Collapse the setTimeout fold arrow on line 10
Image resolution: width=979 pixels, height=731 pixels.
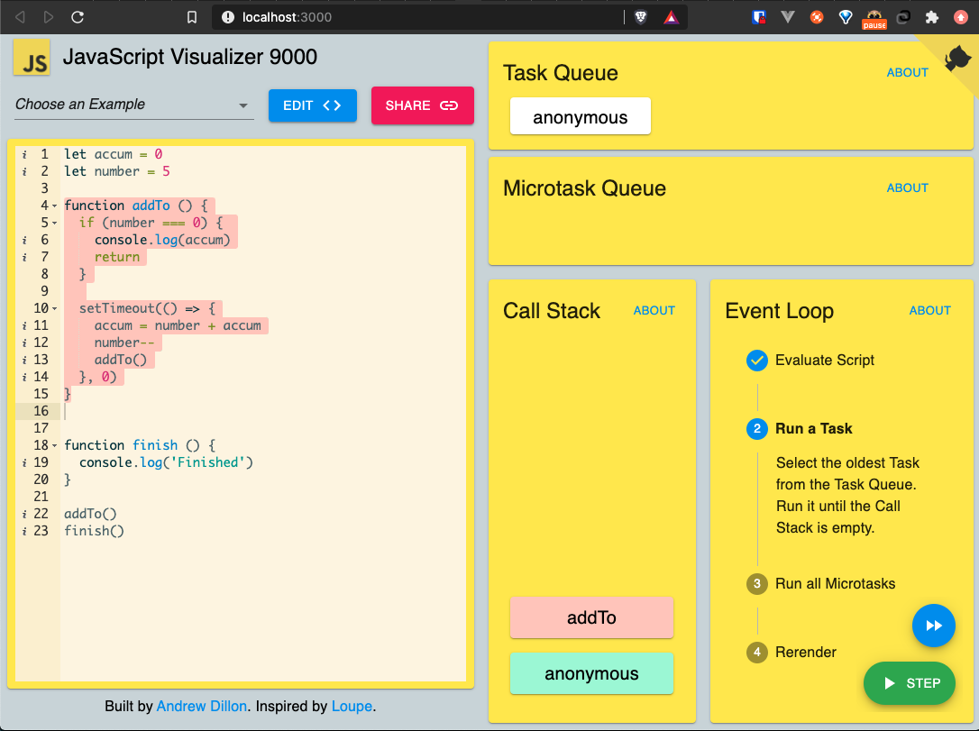coord(54,308)
